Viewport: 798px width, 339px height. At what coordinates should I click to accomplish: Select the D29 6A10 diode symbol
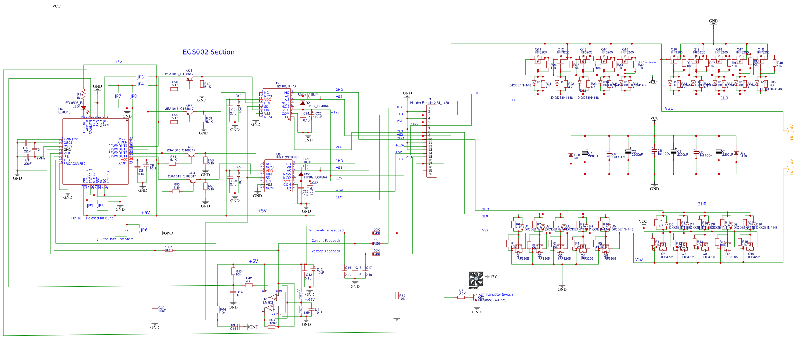click(736, 153)
